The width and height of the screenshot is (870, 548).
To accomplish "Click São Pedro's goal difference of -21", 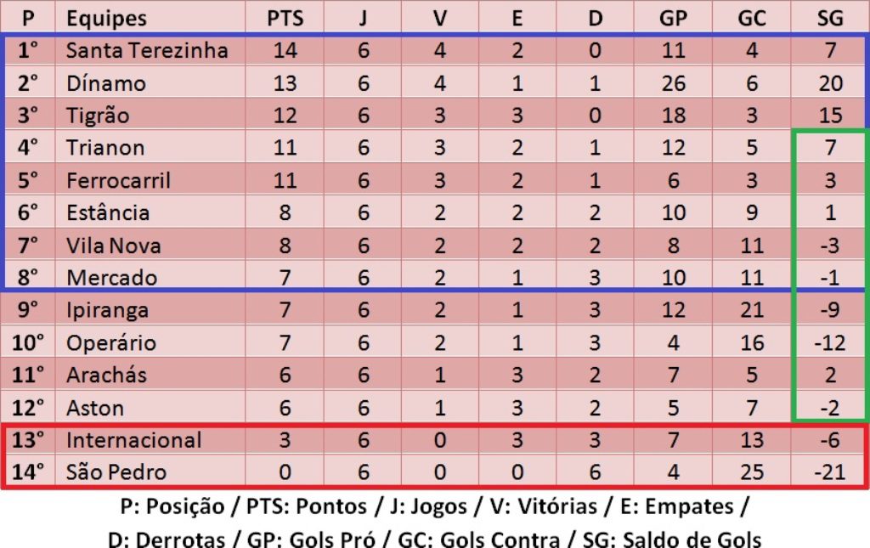I will tap(828, 472).
